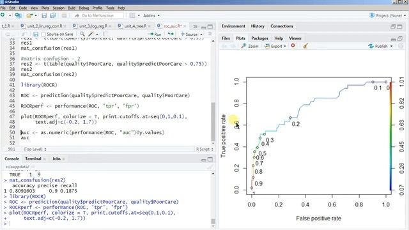Open the Code menu

click(x=23, y=8)
